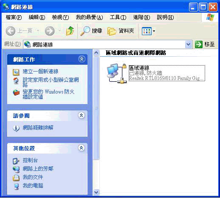Open the address bar dropdown arrow
This screenshot has width=220, height=198.
click(189, 44)
